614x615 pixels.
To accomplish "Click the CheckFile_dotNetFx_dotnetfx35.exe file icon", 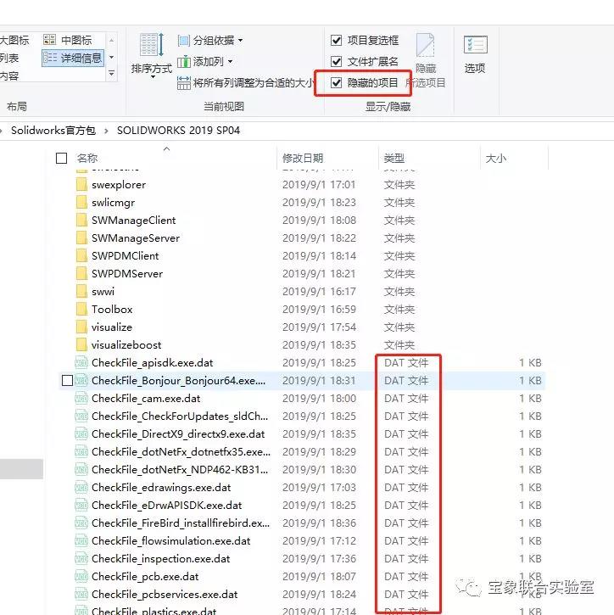I will tap(81, 451).
